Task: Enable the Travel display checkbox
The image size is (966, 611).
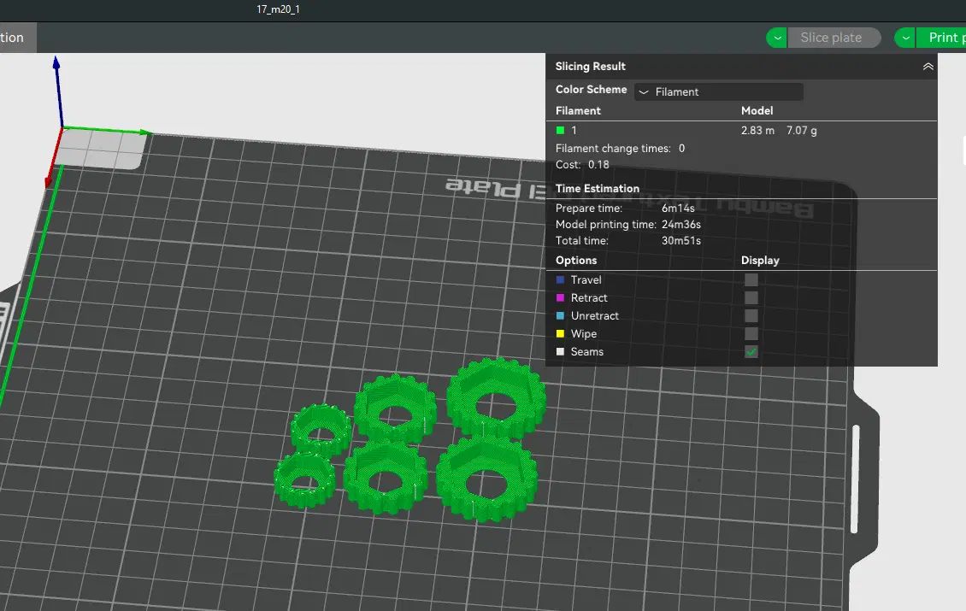Action: (x=751, y=279)
